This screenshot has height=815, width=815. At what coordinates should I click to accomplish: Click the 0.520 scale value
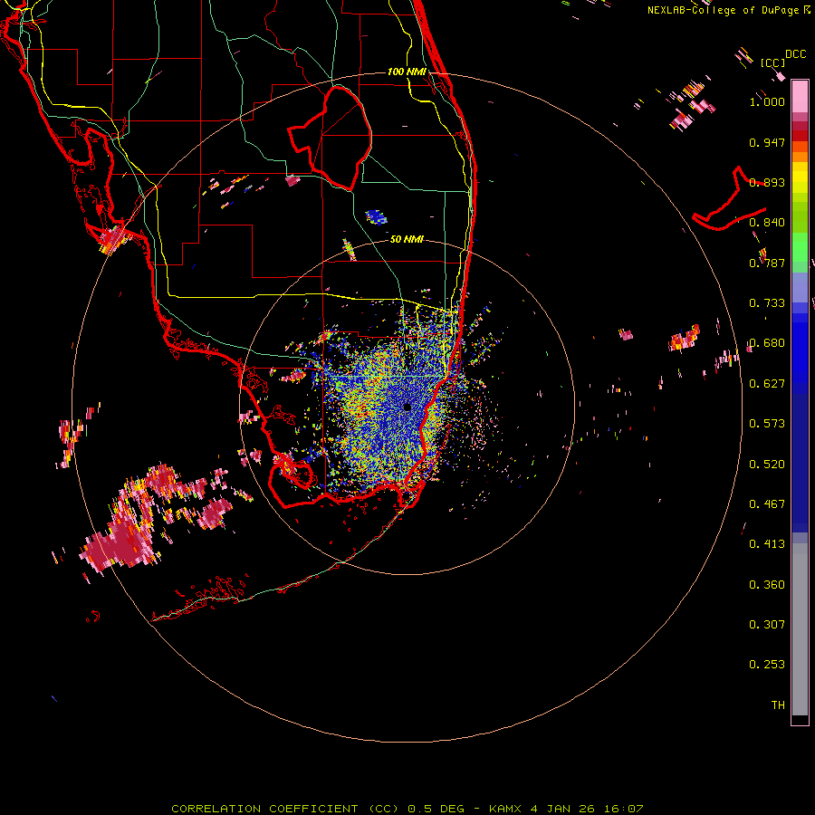coord(767,465)
